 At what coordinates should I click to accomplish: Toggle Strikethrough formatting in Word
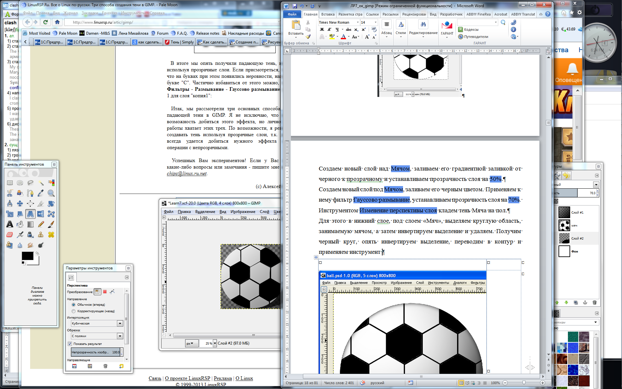349,29
